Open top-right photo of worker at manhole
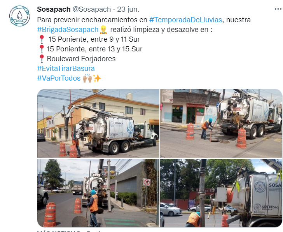283x232 pixels. (221, 123)
